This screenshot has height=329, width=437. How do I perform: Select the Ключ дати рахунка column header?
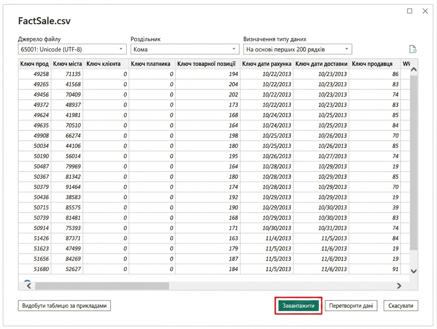(x=267, y=64)
